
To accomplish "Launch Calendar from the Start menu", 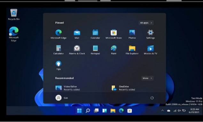I will tap(95, 34).
